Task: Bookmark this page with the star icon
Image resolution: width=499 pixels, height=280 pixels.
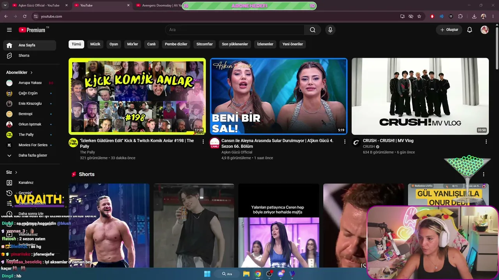Action: pos(419,16)
